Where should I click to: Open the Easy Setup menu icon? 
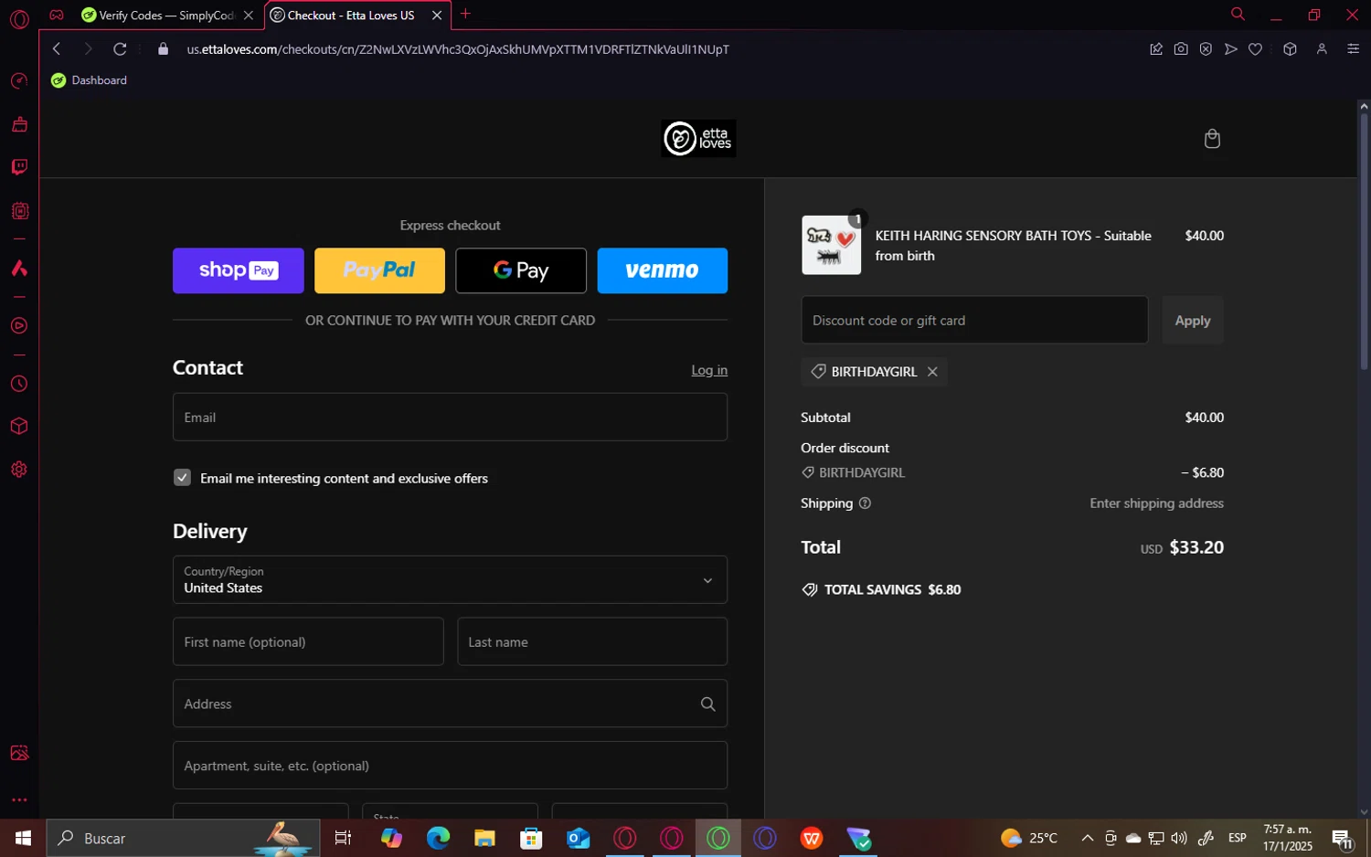tap(1354, 49)
